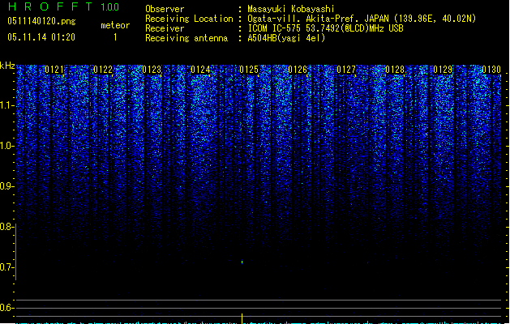The height and width of the screenshot is (324, 510).
Task: Click time marker 0125
Action: tap(249, 70)
